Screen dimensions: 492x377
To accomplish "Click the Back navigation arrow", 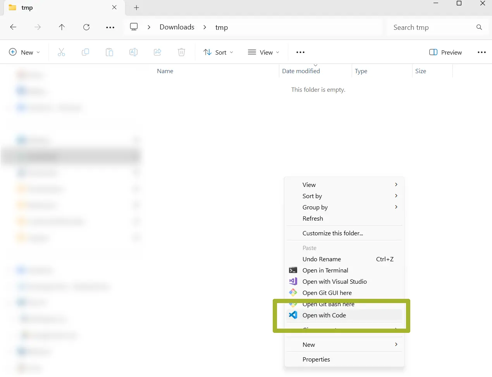I will point(13,27).
